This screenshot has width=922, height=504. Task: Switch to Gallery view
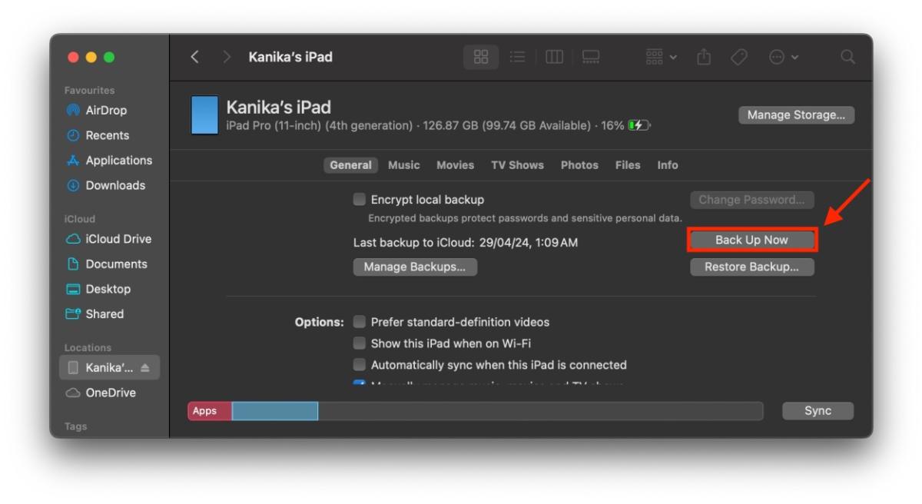pos(591,56)
